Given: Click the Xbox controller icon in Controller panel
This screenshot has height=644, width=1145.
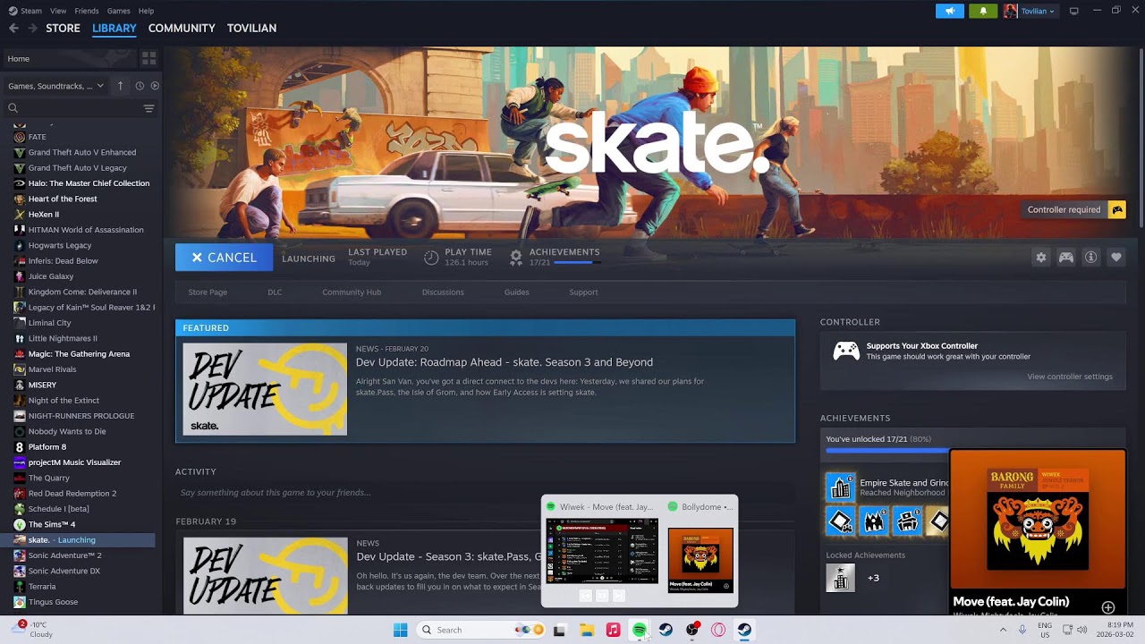Looking at the screenshot, I should point(846,351).
